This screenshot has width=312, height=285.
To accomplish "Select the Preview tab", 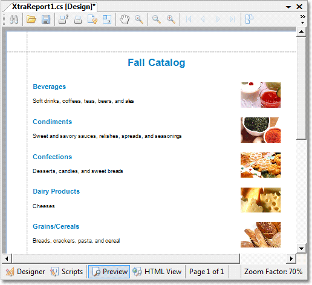I will click(109, 272).
